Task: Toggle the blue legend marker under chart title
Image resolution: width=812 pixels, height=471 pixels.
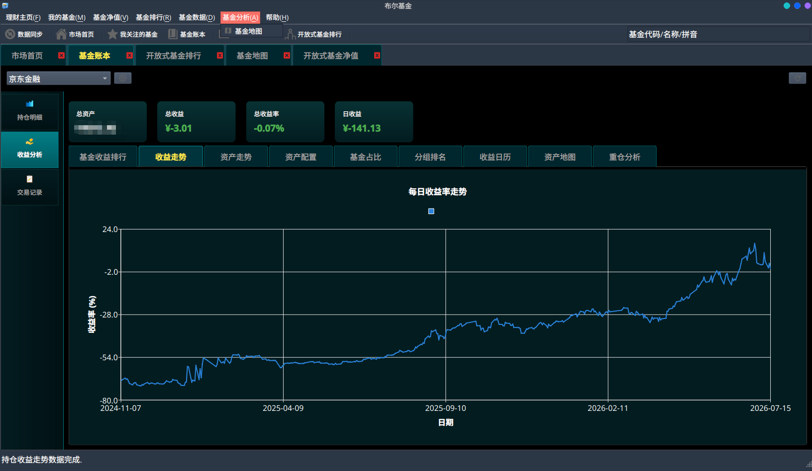Action: (431, 211)
